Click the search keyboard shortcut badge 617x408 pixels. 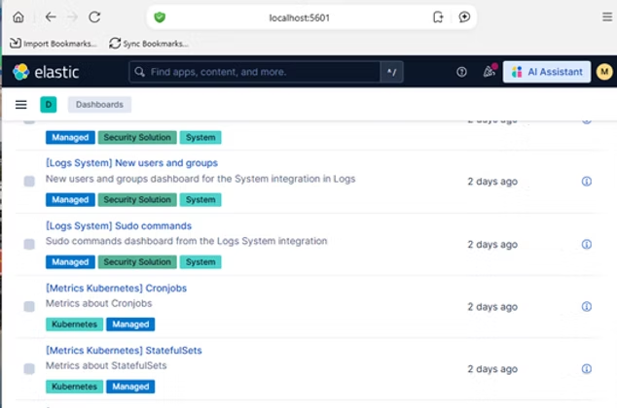tap(391, 72)
